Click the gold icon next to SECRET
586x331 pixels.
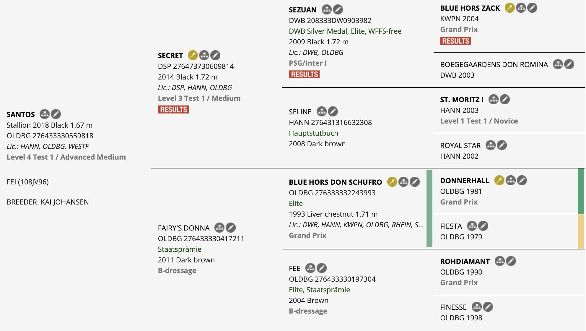pos(193,55)
